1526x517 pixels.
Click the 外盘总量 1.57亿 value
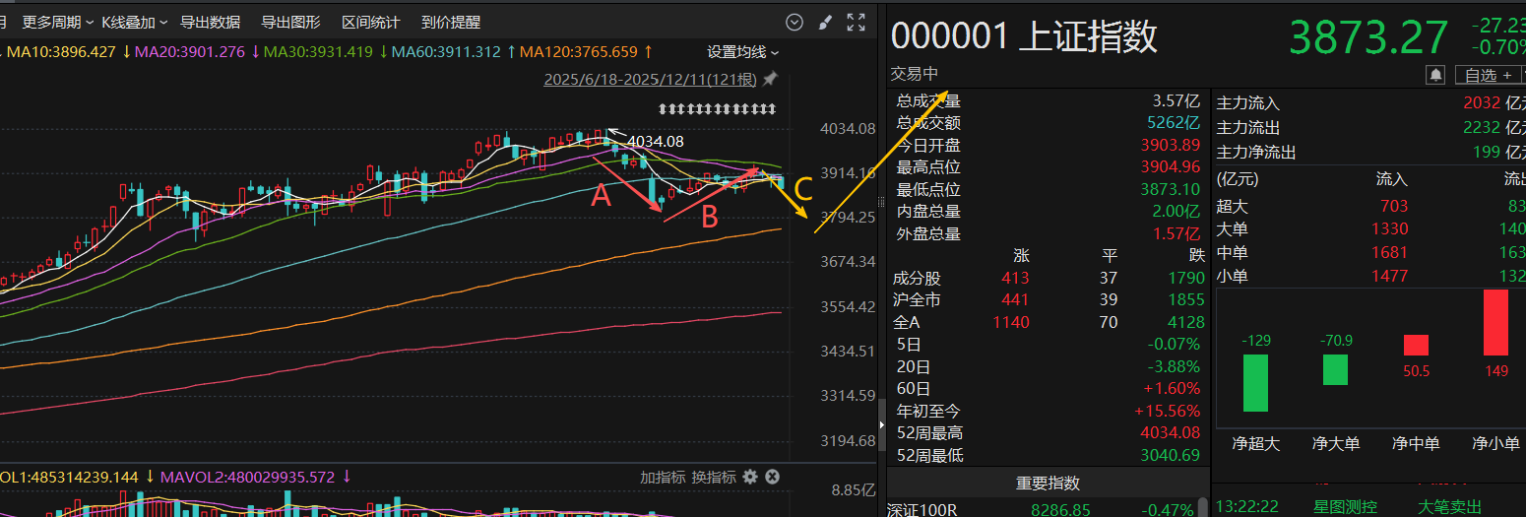coord(1176,233)
